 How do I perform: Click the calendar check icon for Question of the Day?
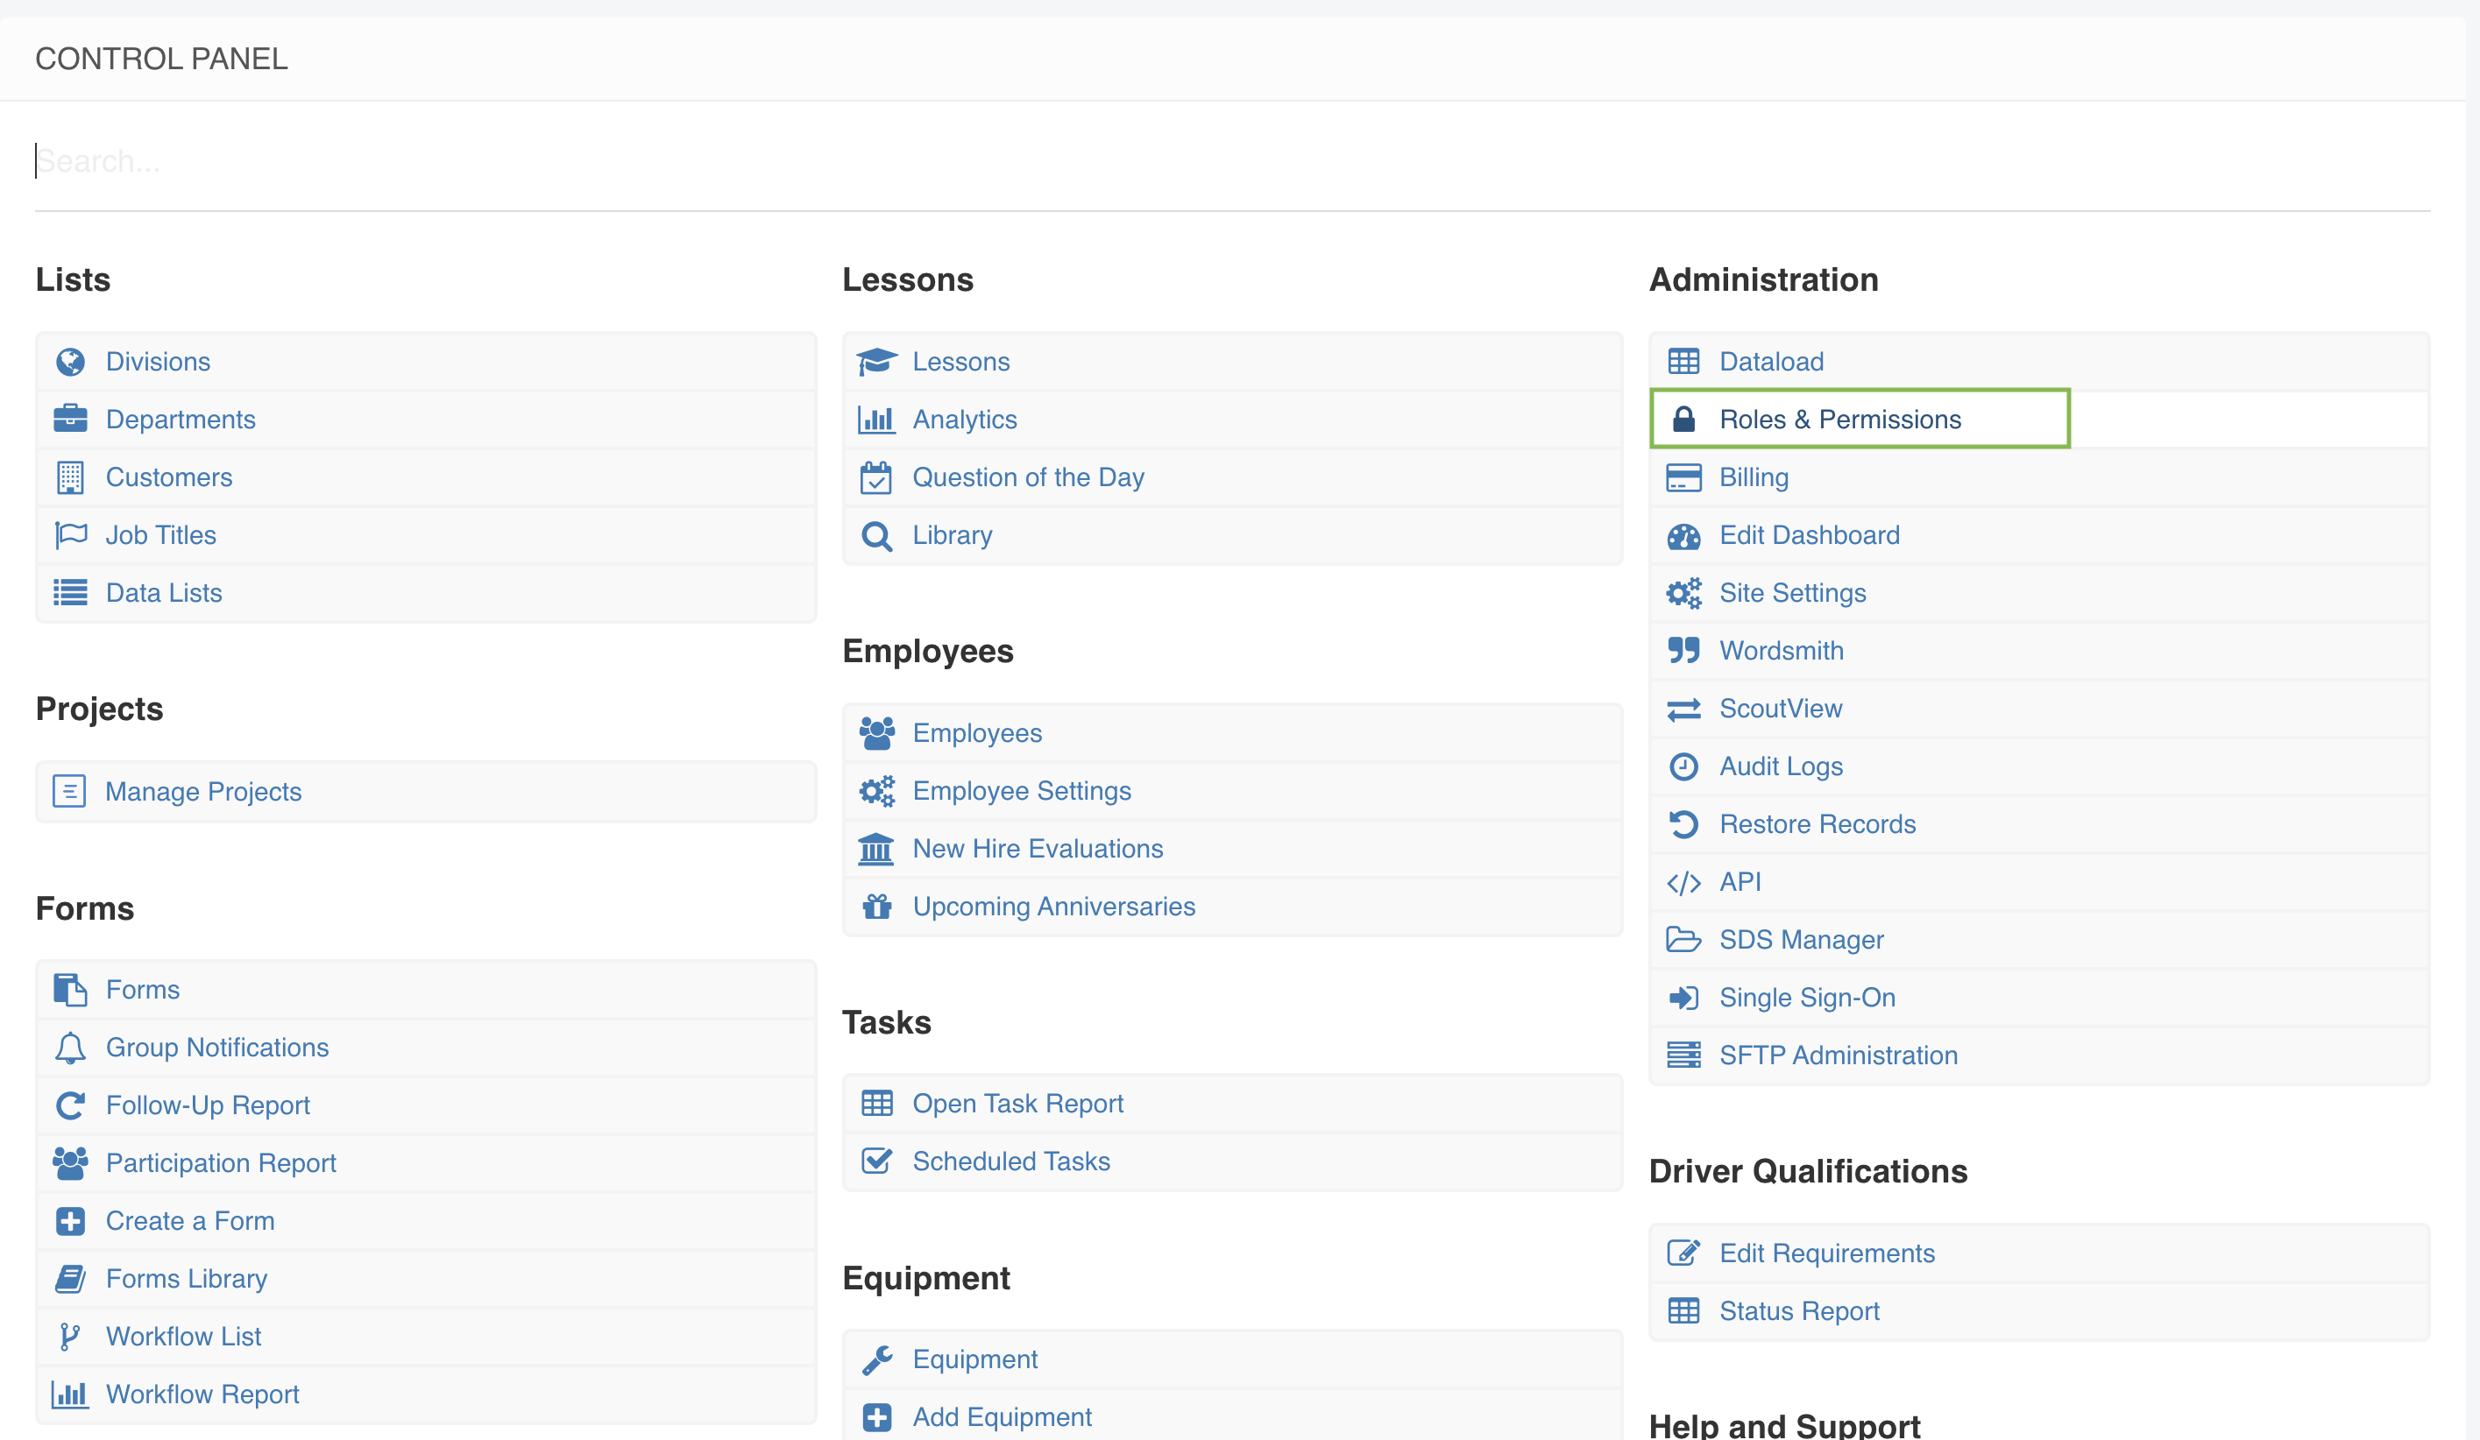875,477
